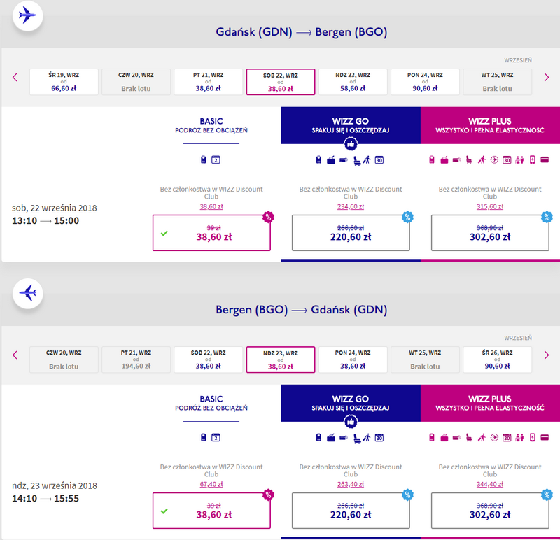Click the pink percent badge on outbound BASIC price
Image resolution: width=560 pixels, height=540 pixels.
click(267, 217)
